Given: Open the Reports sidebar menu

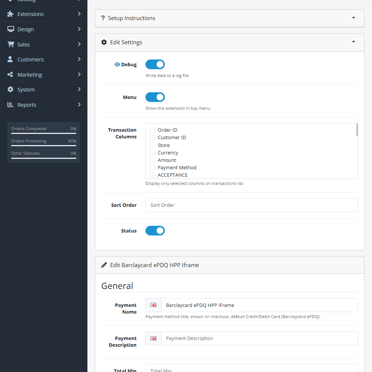Looking at the screenshot, I should [44, 105].
